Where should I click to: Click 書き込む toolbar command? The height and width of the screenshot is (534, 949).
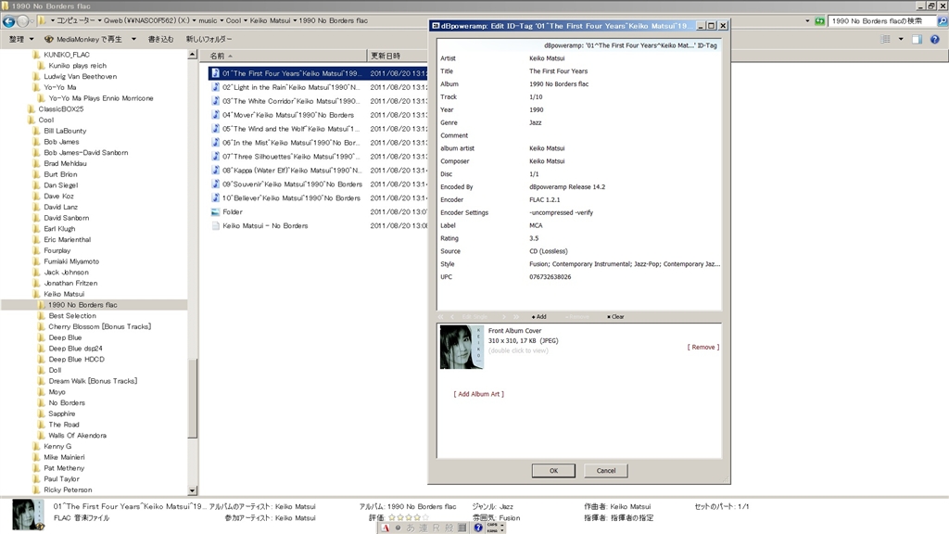[160, 39]
